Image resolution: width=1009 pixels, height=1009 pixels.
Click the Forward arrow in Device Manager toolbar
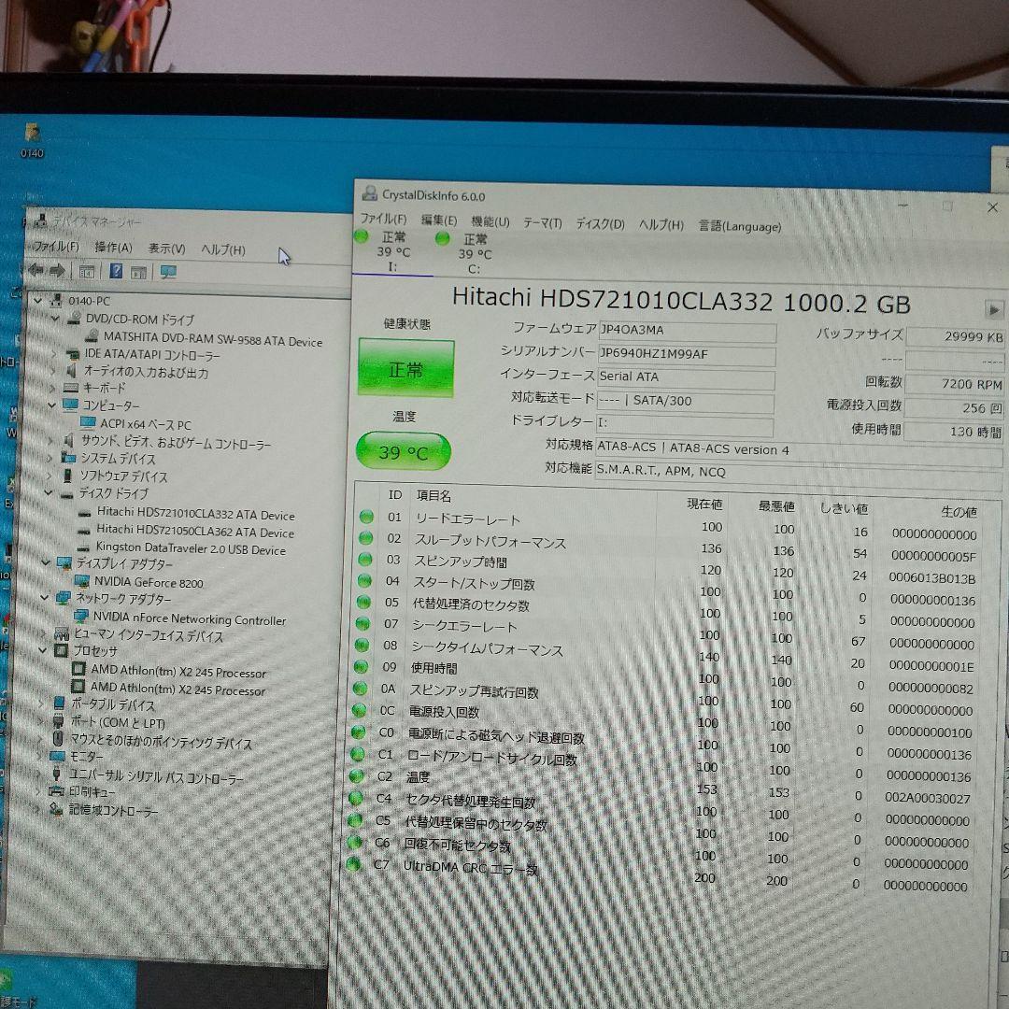click(x=56, y=270)
